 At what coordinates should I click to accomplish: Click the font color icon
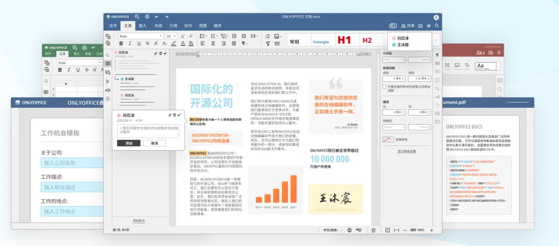[x=183, y=43]
